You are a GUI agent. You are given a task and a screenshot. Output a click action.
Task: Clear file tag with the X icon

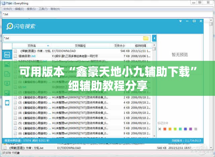click(160, 129)
